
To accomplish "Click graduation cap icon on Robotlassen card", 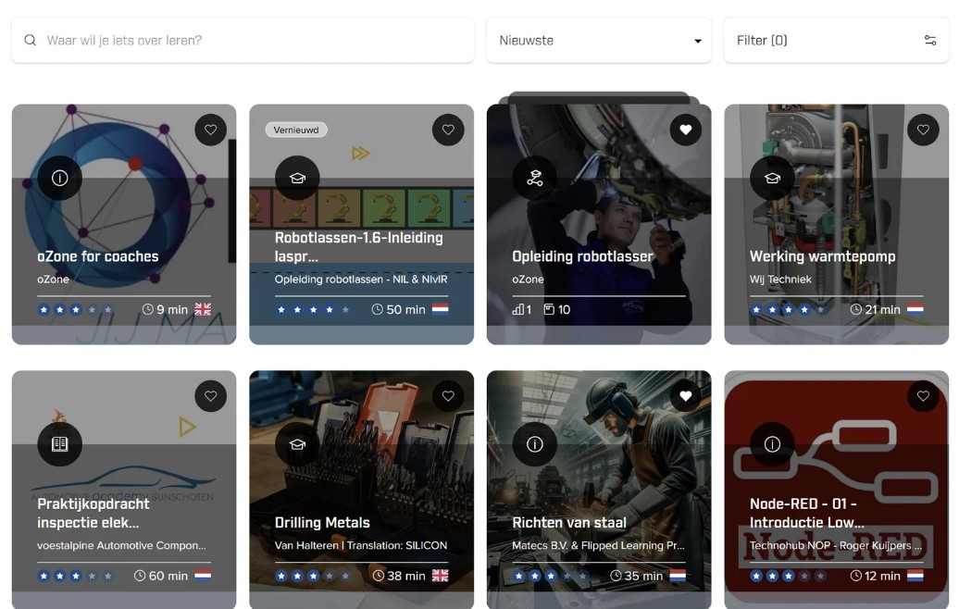I will (297, 179).
